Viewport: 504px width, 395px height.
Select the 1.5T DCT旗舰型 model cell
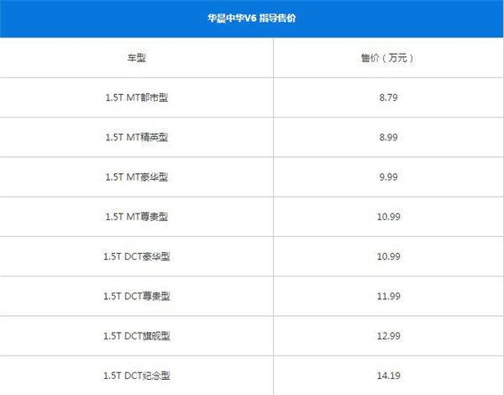(137, 336)
